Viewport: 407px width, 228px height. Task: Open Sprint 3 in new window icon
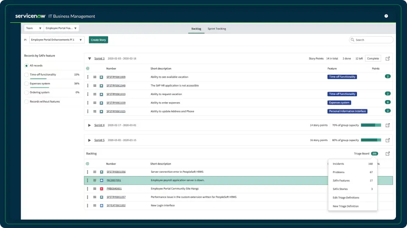point(387,59)
